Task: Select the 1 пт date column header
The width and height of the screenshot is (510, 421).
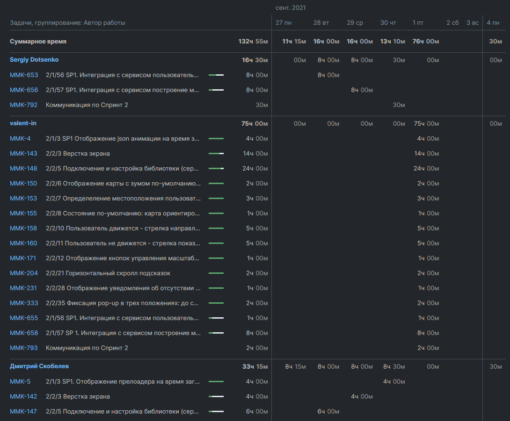Action: pos(417,23)
